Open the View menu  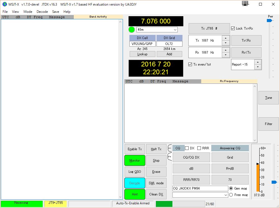coord(15,12)
